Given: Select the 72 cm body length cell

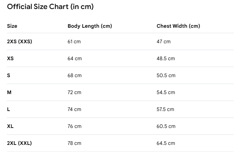Looking at the screenshot, I should click(x=74, y=93).
